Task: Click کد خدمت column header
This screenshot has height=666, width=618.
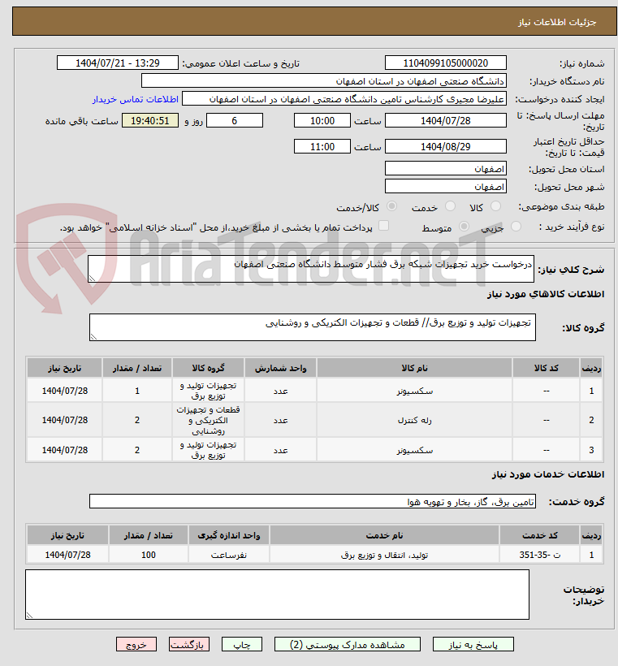Action: point(539,535)
